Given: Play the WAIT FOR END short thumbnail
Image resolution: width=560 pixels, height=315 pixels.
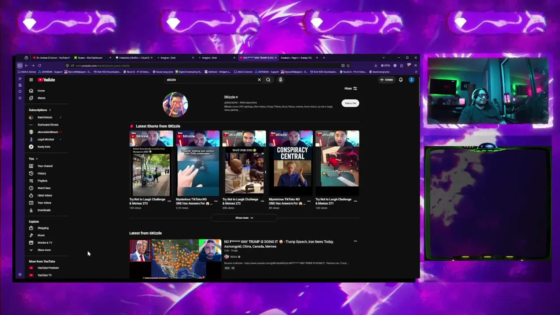Looking at the screenshot, I should pyautogui.click(x=244, y=163).
